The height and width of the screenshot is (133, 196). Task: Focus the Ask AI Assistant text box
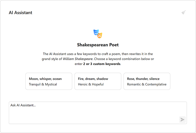tap(98, 113)
